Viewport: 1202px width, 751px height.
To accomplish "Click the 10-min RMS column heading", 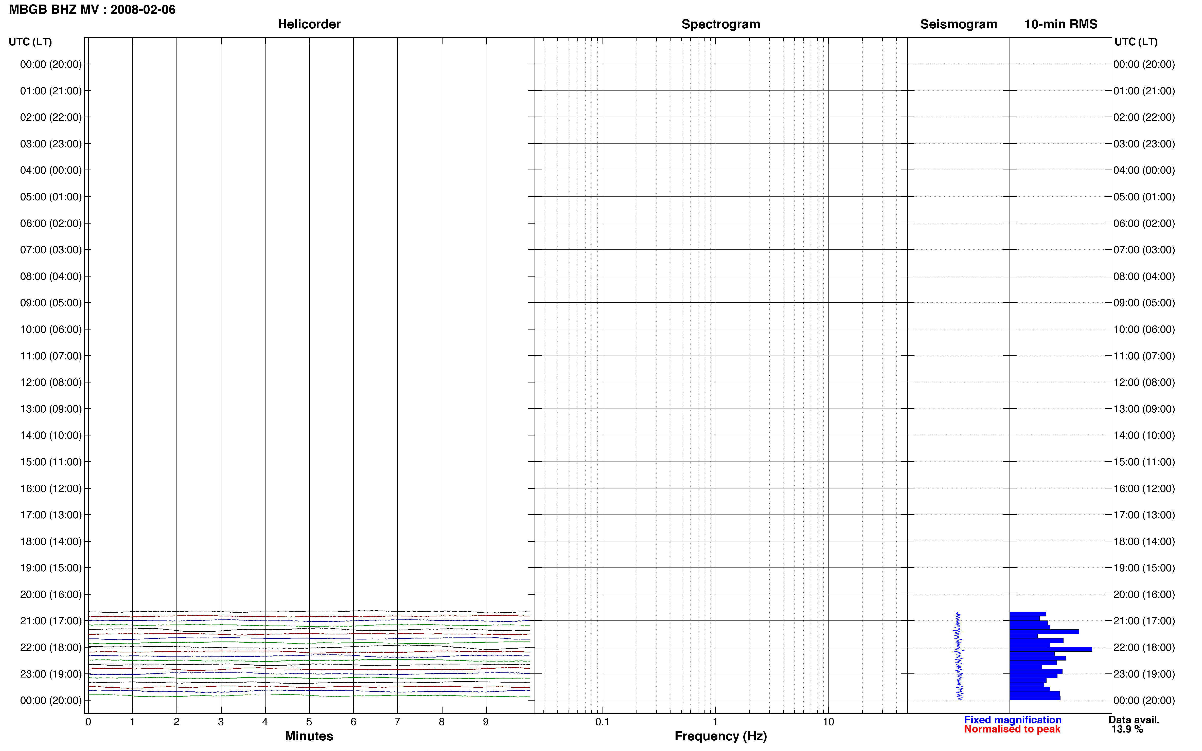I will click(x=1060, y=24).
